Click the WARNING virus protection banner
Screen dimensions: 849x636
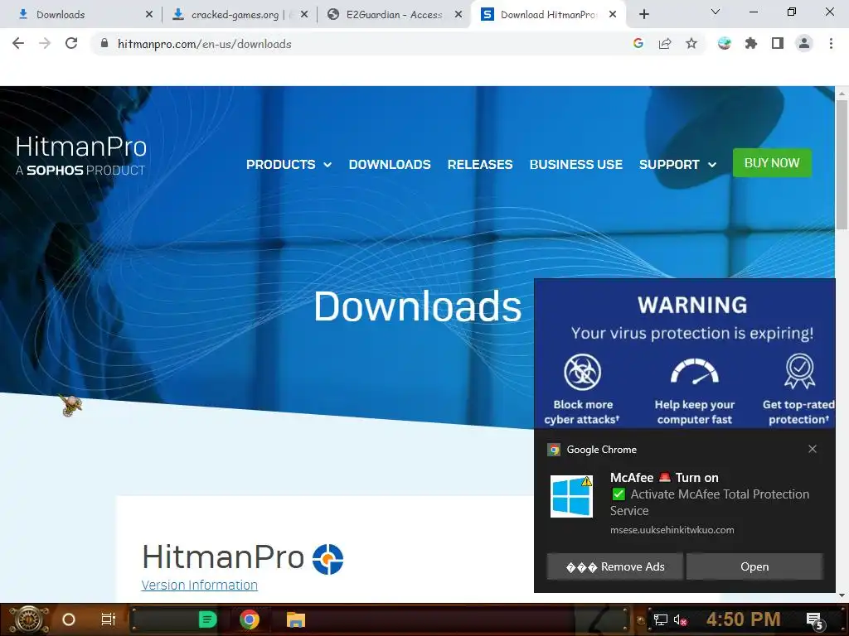coord(685,354)
